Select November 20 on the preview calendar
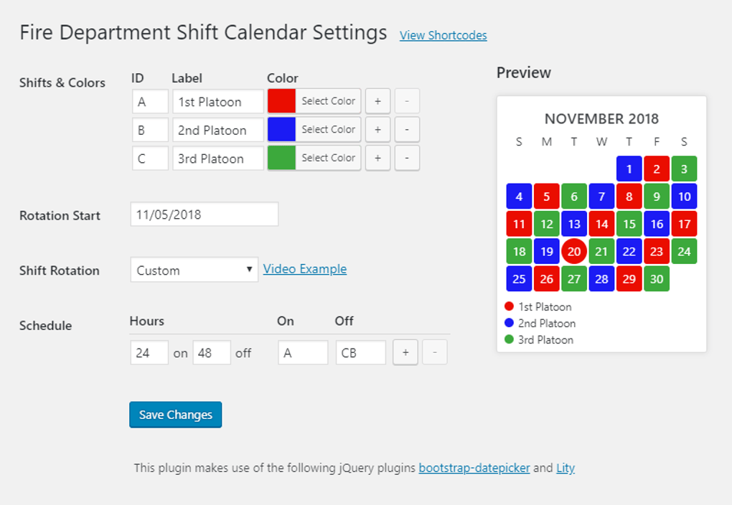The width and height of the screenshot is (732, 505). pyautogui.click(x=574, y=251)
